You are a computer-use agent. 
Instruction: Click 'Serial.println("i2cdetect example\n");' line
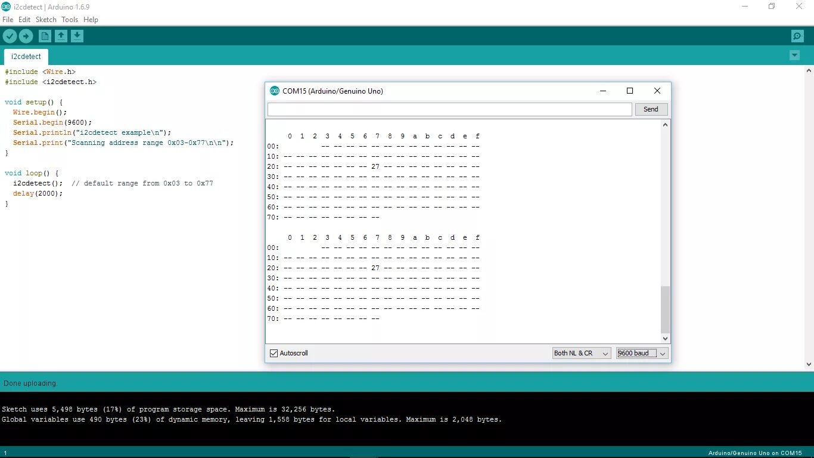pyautogui.click(x=92, y=132)
